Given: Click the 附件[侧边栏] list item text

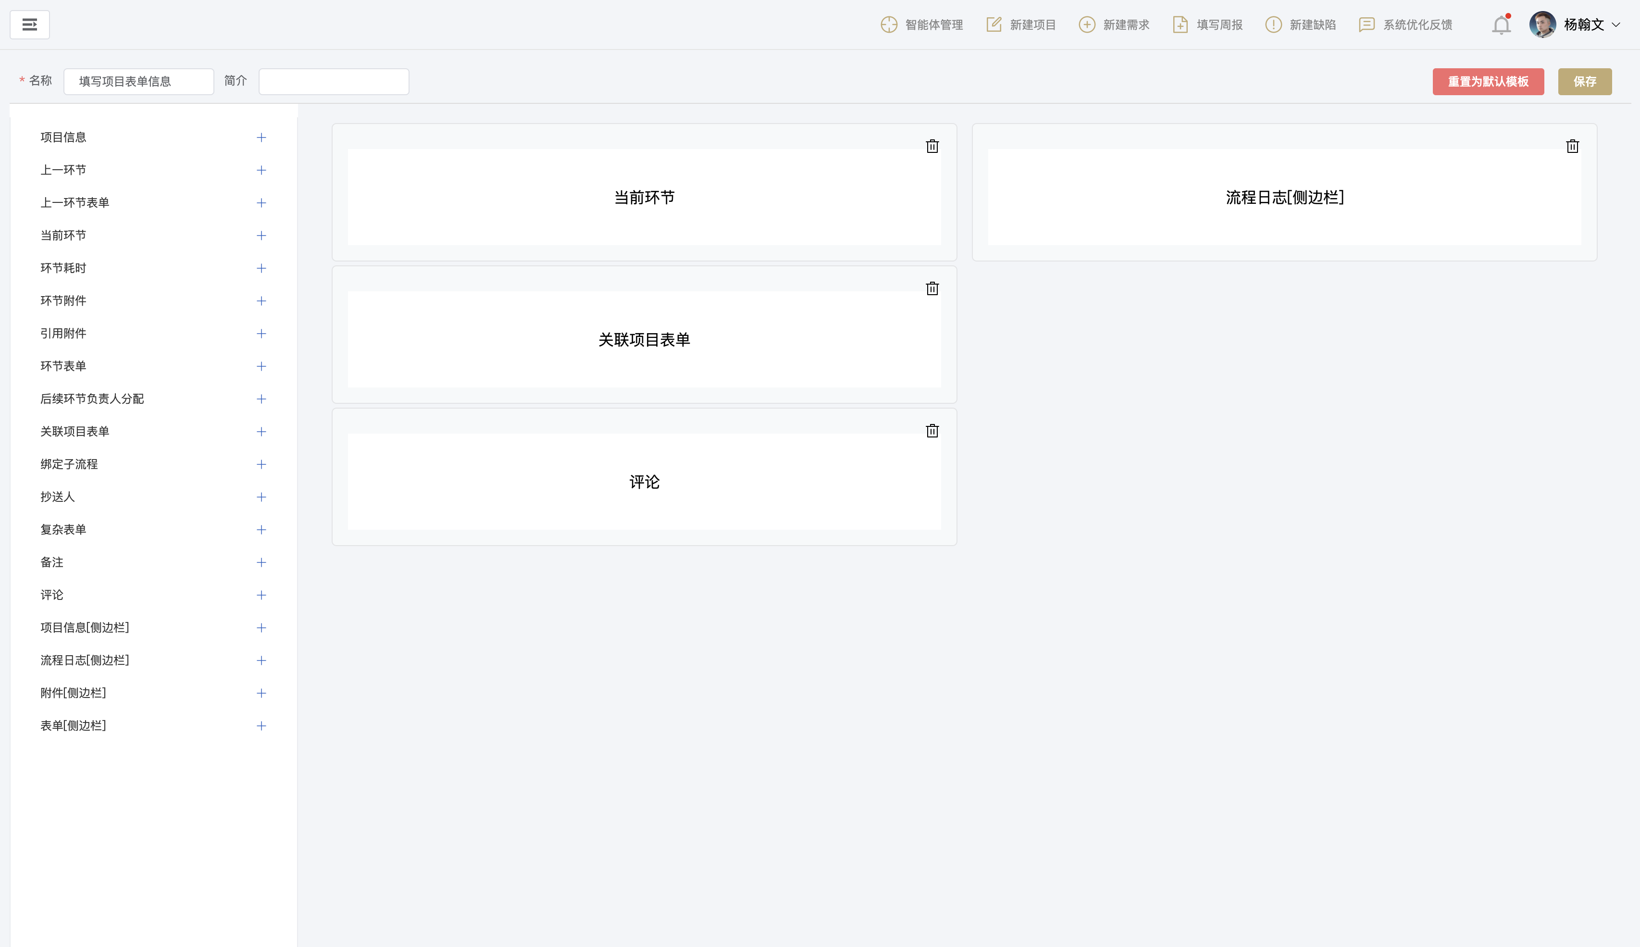Looking at the screenshot, I should tap(74, 693).
